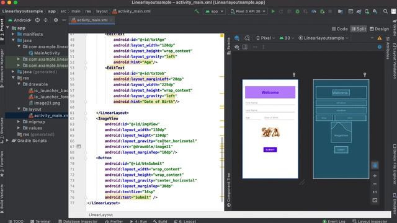The width and height of the screenshot is (397, 223).
Task: Open Search Everywhere magnifier icon
Action: (385, 11)
